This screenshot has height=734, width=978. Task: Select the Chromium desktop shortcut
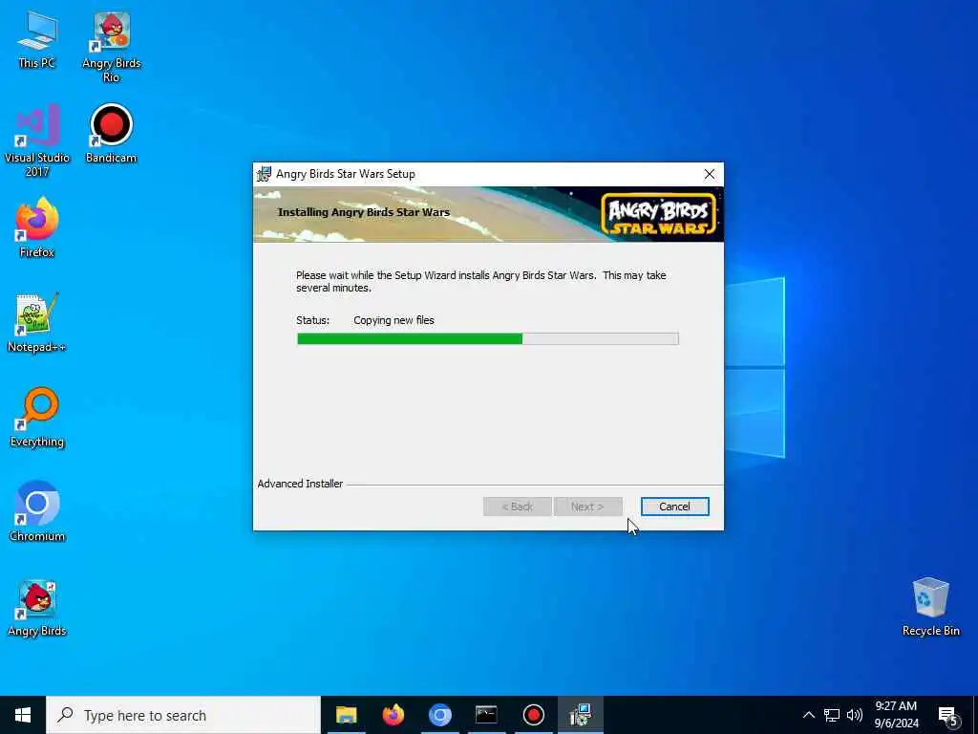pos(37,512)
